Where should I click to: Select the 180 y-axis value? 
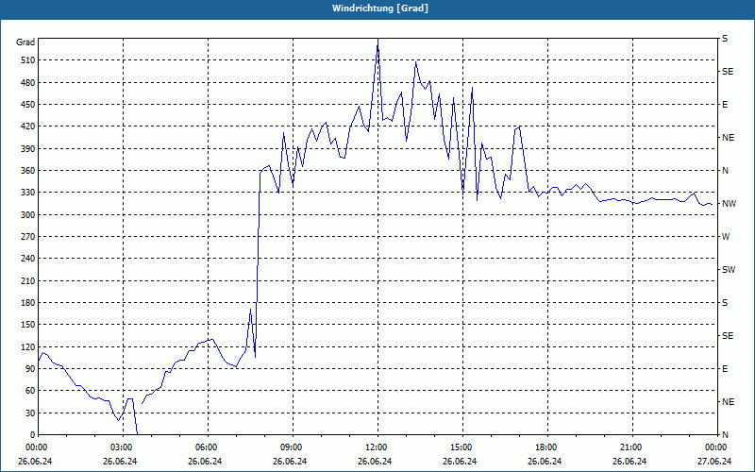coord(28,302)
